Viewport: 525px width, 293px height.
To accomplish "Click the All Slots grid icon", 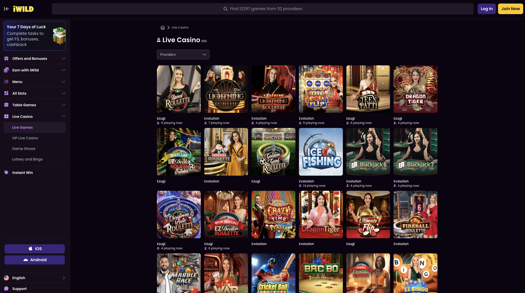I will pyautogui.click(x=6, y=93).
